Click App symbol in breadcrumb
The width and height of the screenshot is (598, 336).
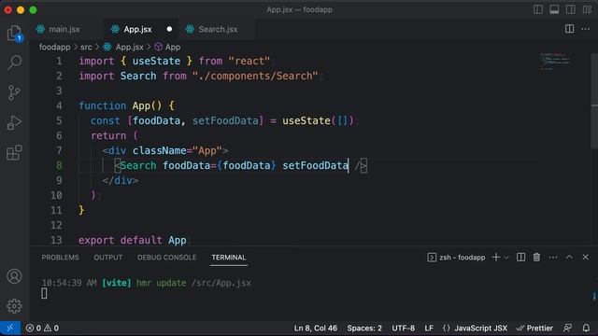tap(173, 48)
